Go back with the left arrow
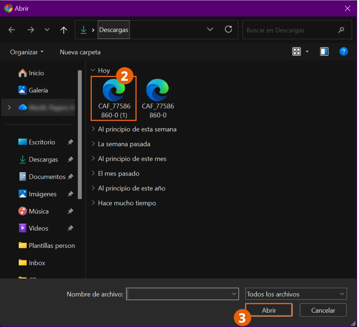 point(12,30)
